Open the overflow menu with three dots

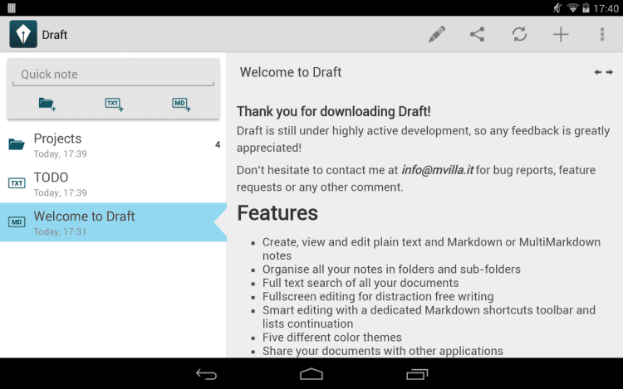(x=602, y=35)
